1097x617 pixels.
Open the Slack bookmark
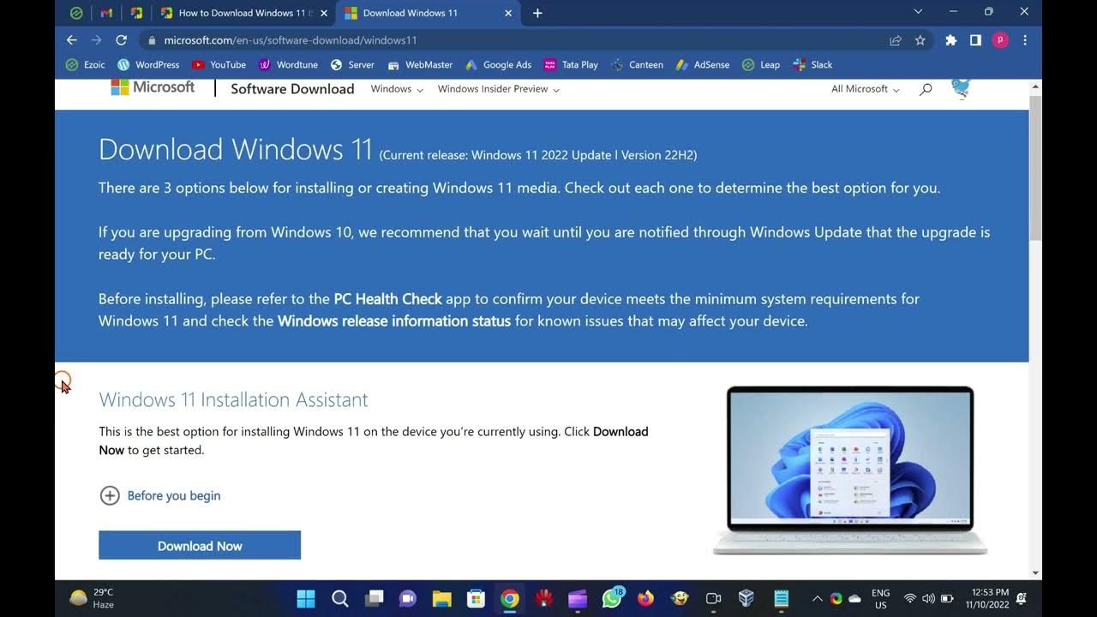(x=812, y=64)
